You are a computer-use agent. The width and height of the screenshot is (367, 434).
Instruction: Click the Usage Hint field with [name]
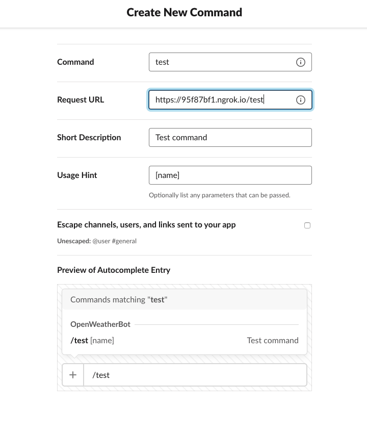click(230, 175)
